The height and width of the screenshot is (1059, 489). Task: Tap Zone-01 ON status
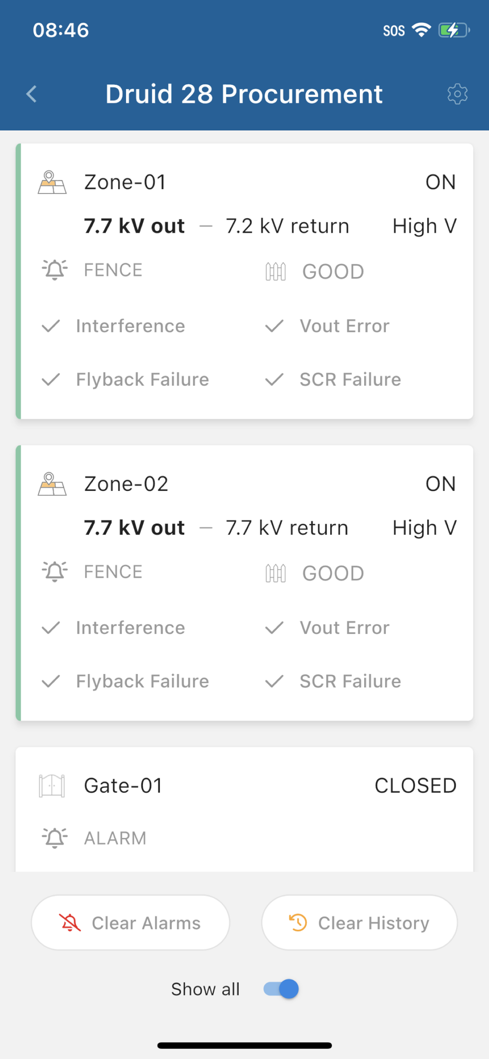440,182
